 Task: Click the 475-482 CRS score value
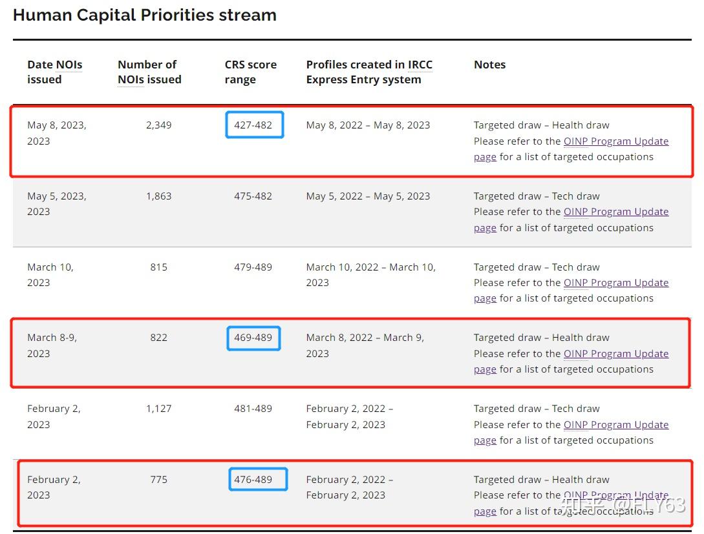click(x=253, y=196)
